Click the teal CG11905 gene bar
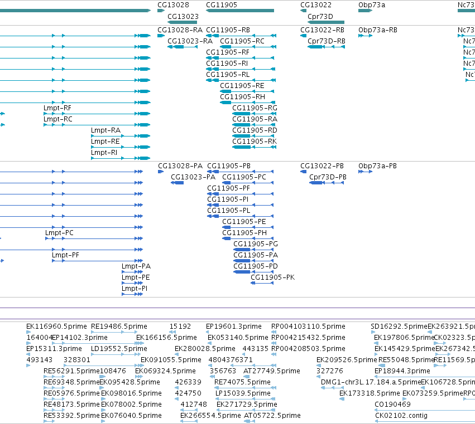The width and height of the screenshot is (475, 424). pyautogui.click(x=240, y=11)
